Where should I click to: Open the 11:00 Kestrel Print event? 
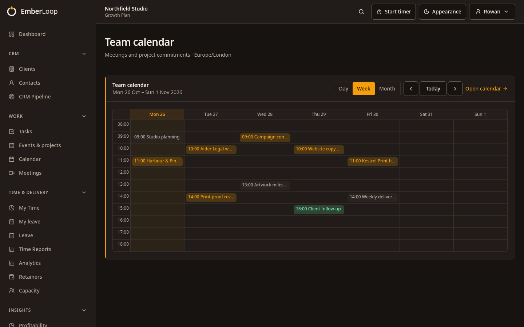pos(373,161)
